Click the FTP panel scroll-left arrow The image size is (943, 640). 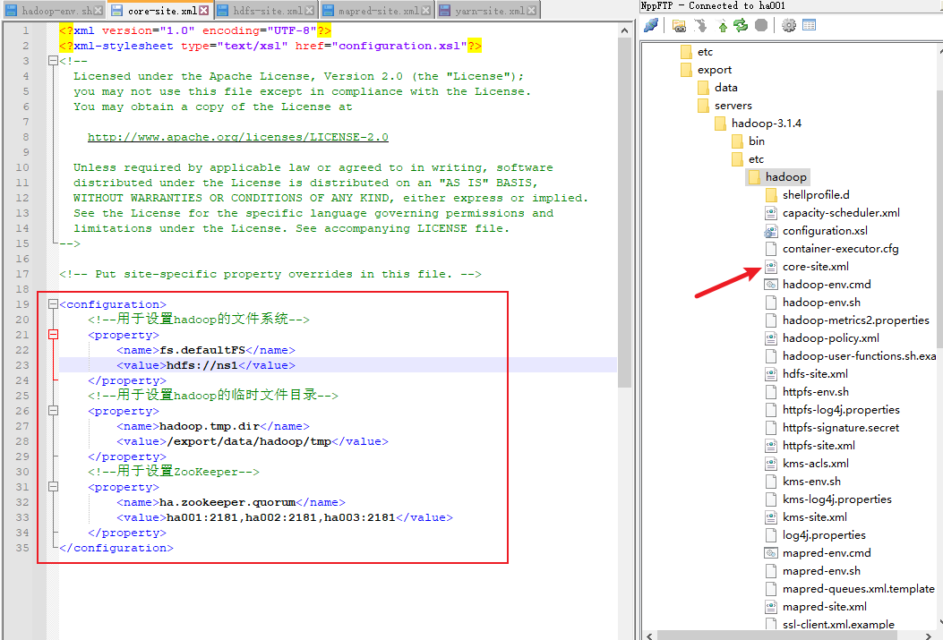(x=649, y=635)
